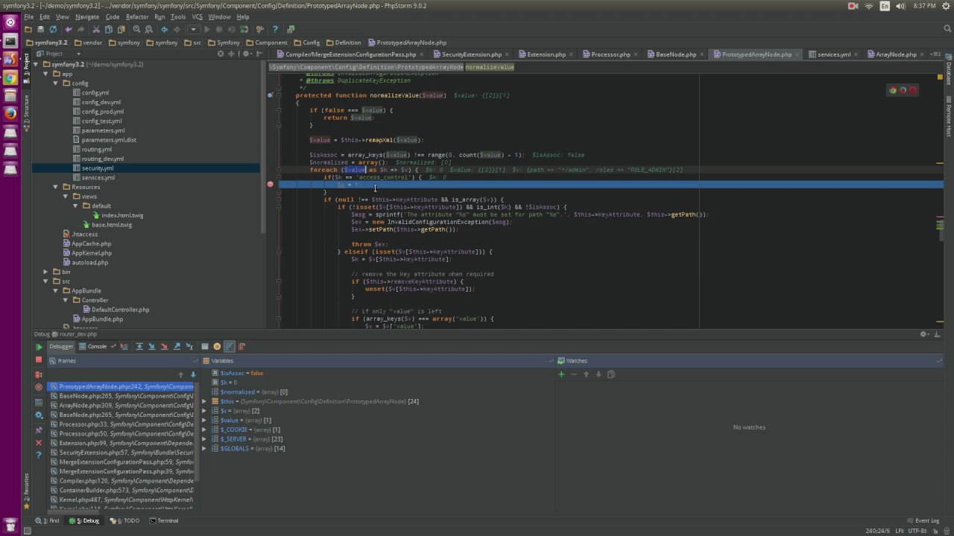954x536 pixels.
Task: Open the run configuration dropdown
Action: click(x=193, y=30)
